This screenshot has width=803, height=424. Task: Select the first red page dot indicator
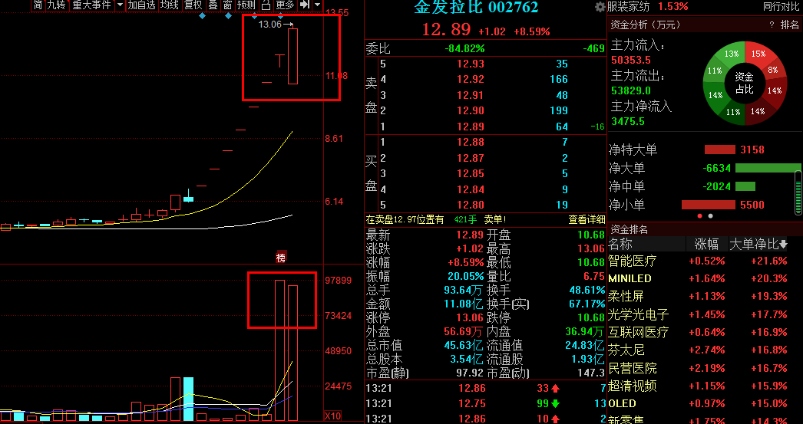[x=700, y=216]
